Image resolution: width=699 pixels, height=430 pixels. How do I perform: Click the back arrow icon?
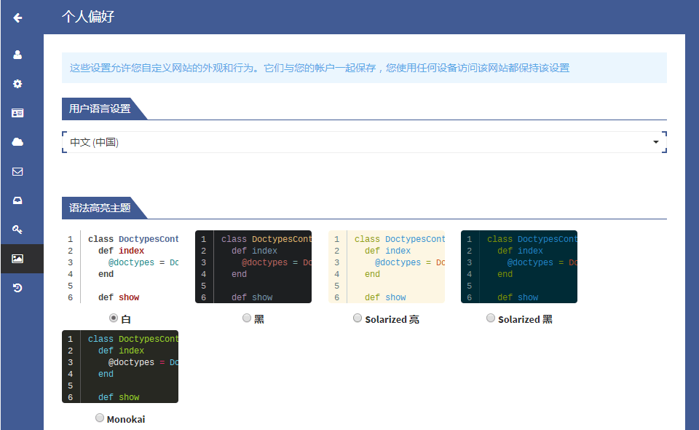[x=17, y=17]
